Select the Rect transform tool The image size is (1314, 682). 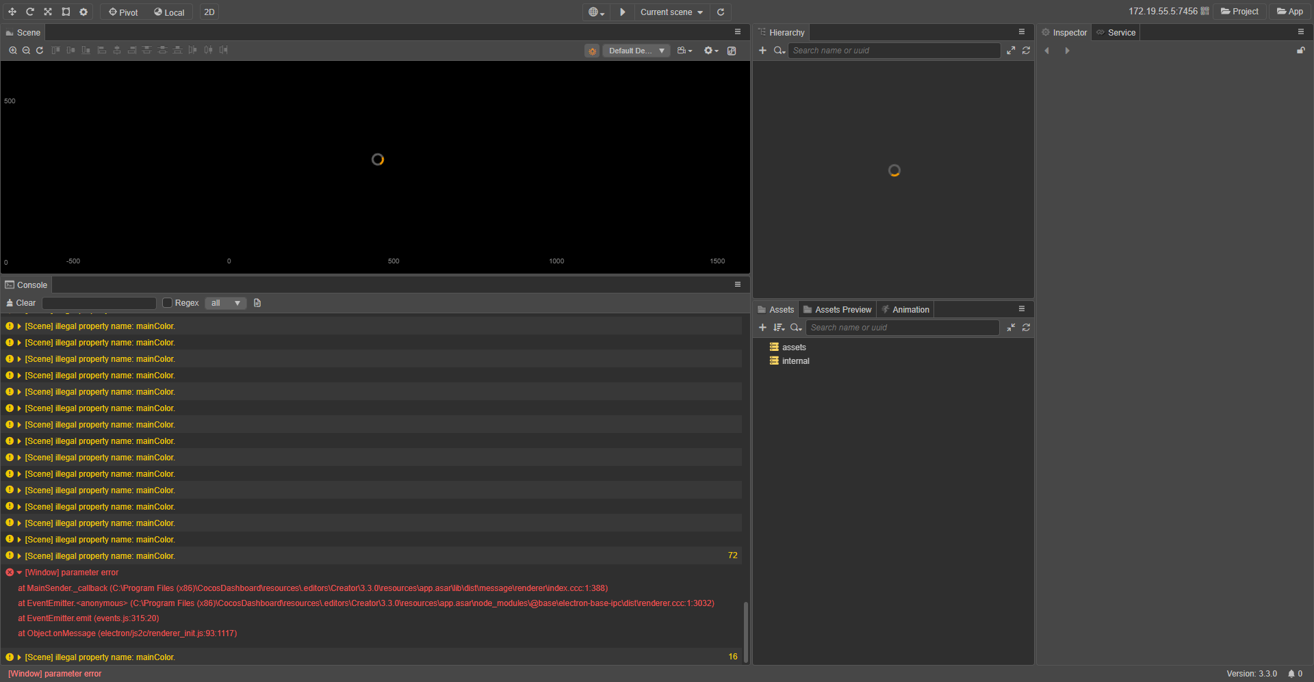pos(66,12)
